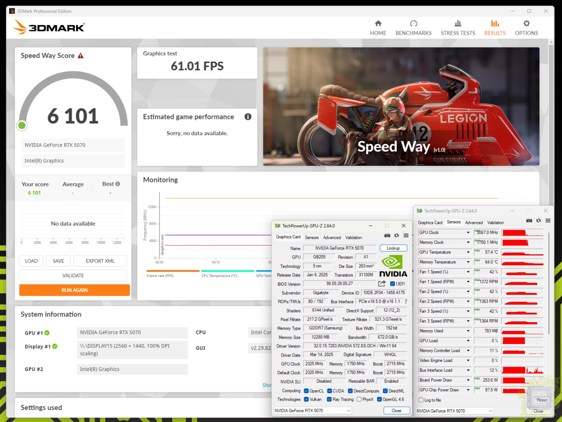This screenshot has height=422, width=562.
Task: Click the NVIDIA logo in GPU-Z
Action: pyautogui.click(x=393, y=266)
